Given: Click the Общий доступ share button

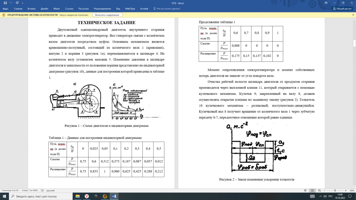Looking at the screenshot, I should pyautogui.click(x=342, y=9).
